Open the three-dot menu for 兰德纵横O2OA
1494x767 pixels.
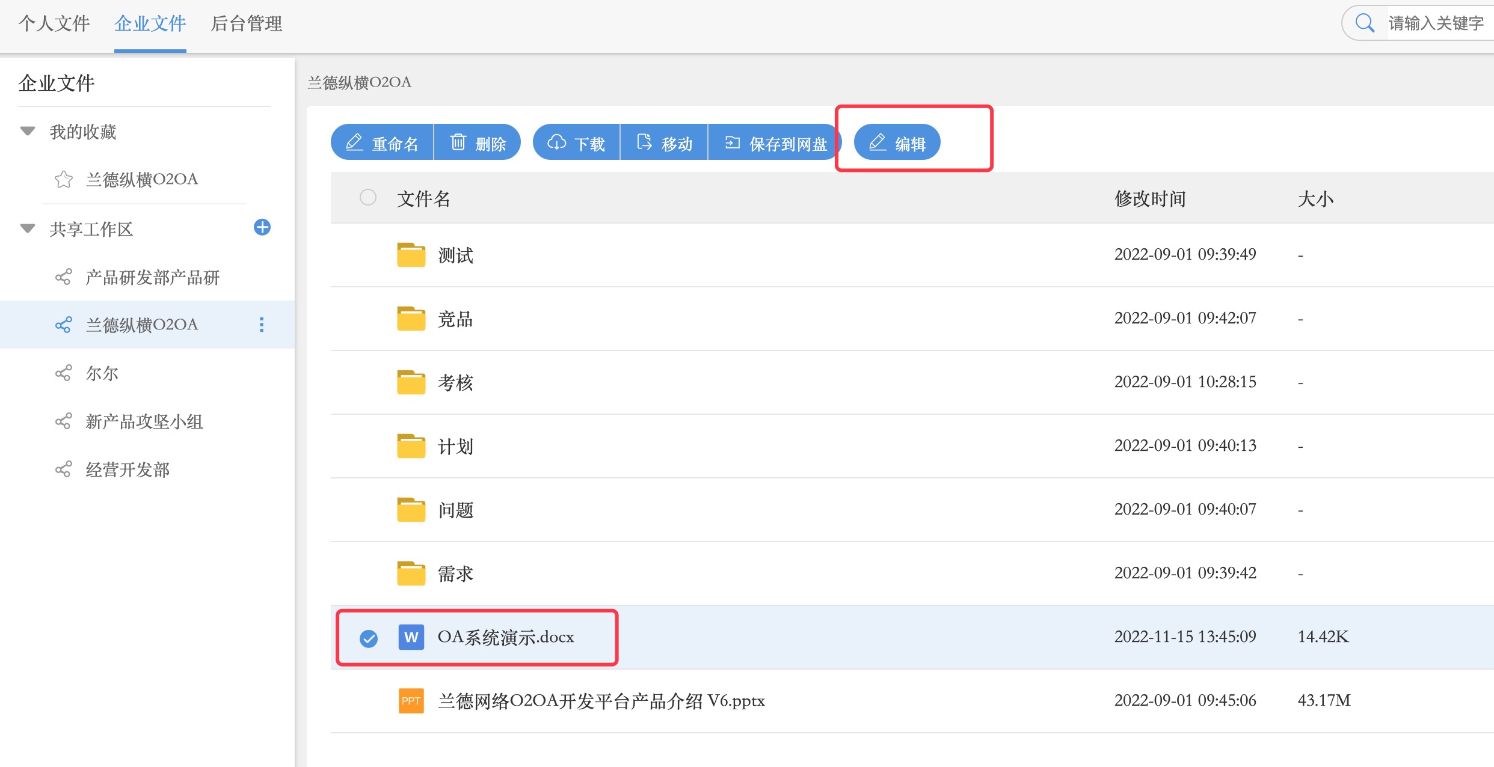261,325
